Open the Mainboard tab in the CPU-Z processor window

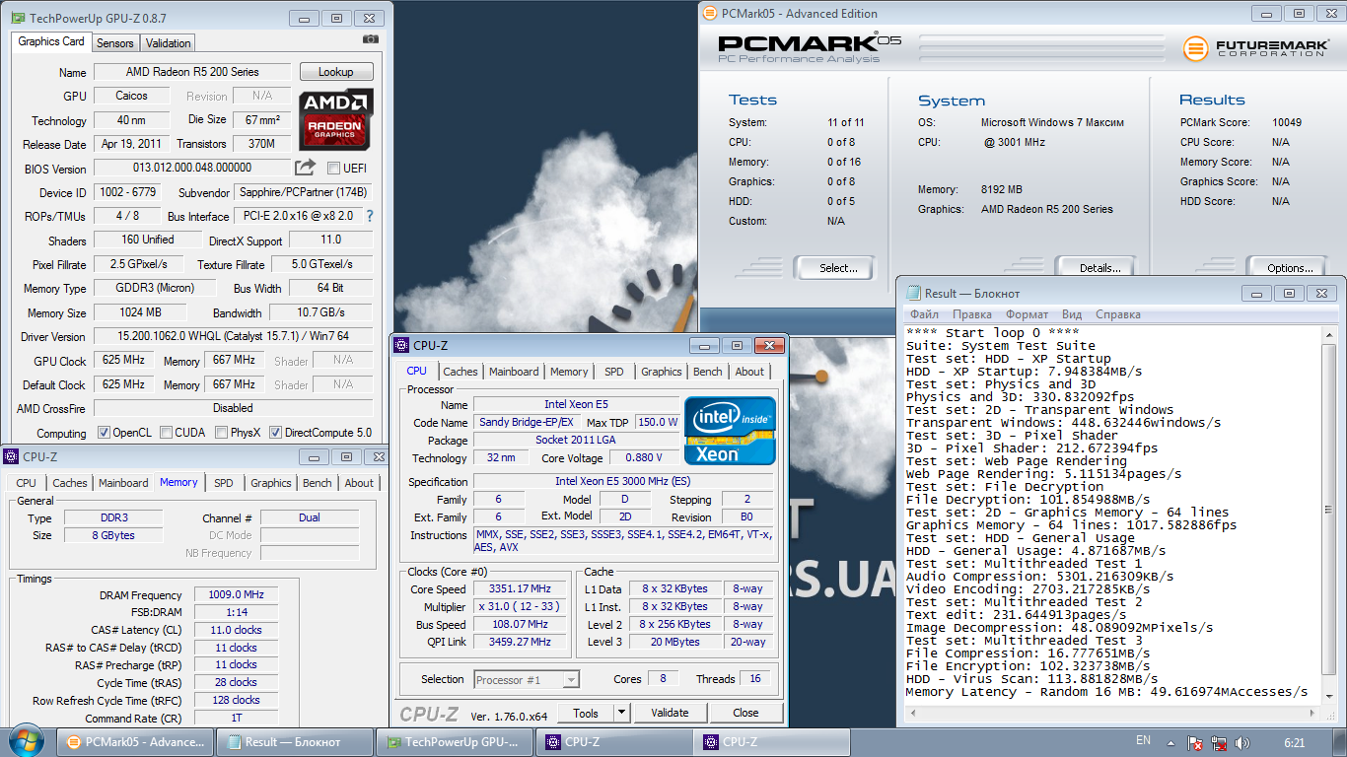pos(515,372)
